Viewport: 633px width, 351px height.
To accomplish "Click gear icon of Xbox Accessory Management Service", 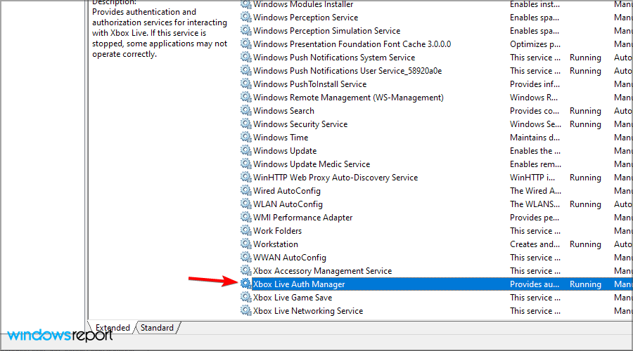I will pos(246,270).
